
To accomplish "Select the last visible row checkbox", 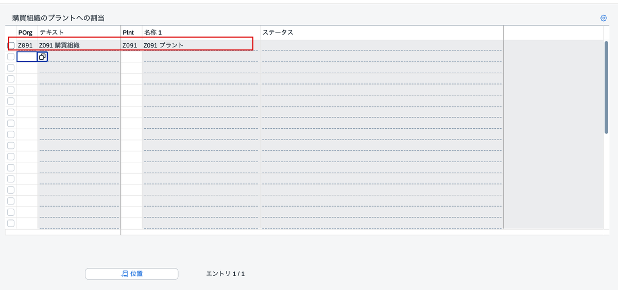I will (11, 223).
